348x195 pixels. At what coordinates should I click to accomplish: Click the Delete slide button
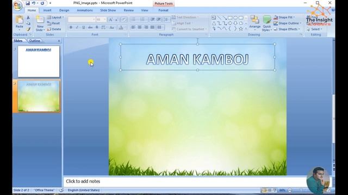(x=54, y=29)
